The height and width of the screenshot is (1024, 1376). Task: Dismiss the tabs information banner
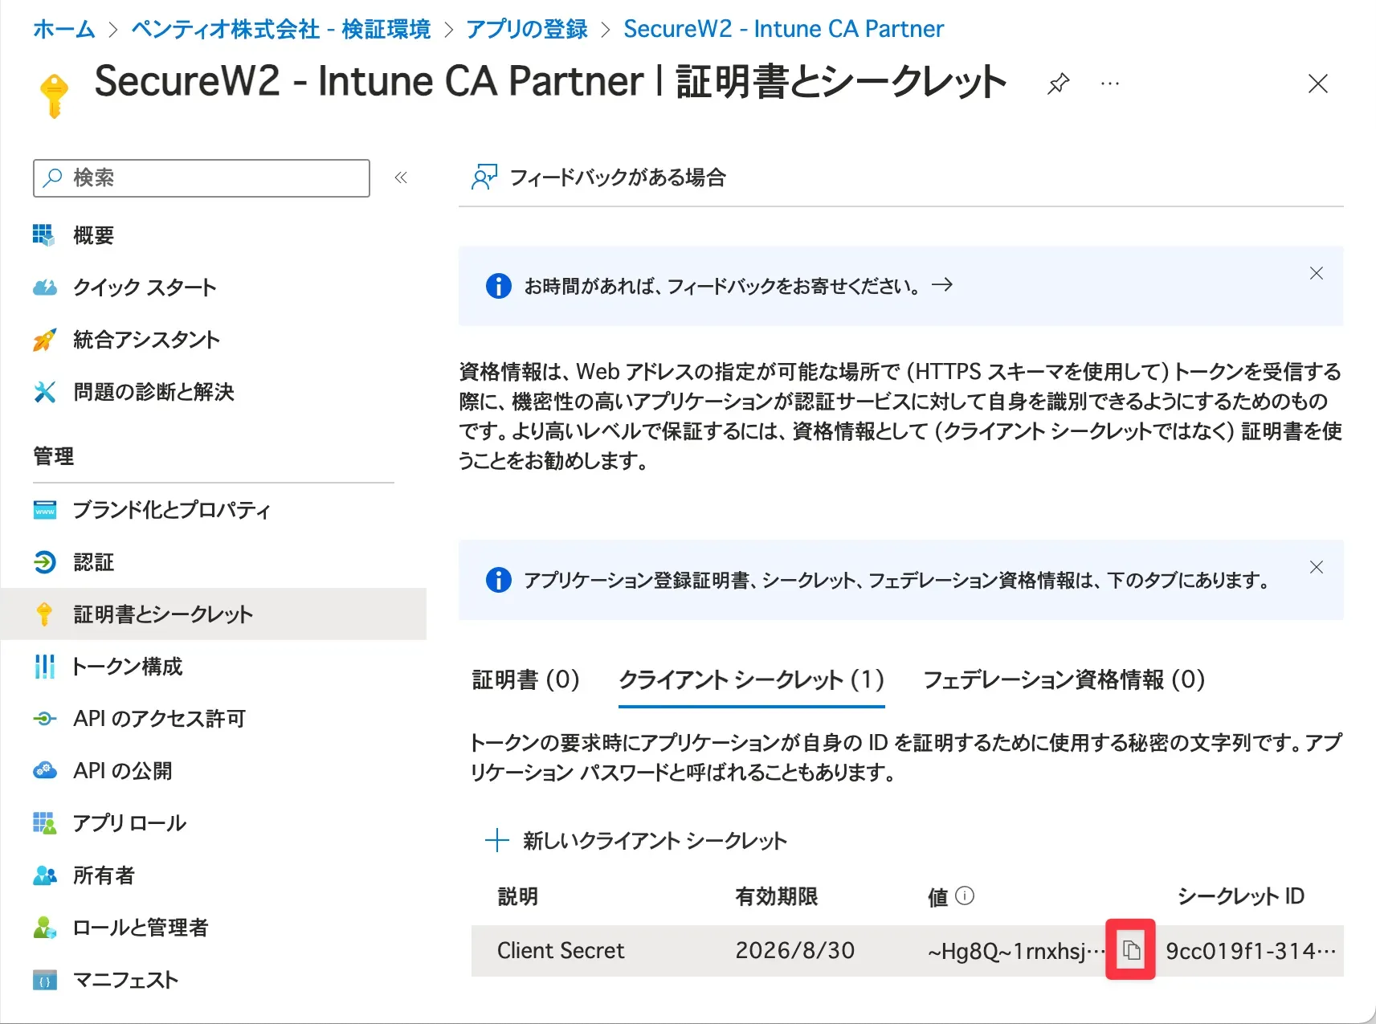pos(1316,568)
